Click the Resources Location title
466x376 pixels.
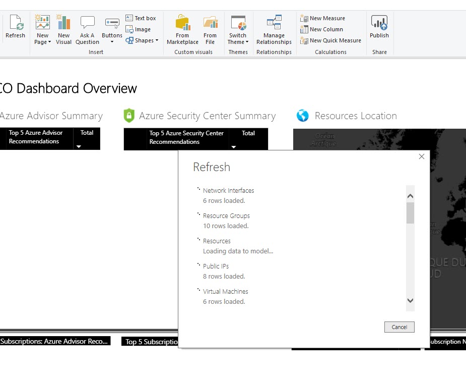pyautogui.click(x=356, y=116)
